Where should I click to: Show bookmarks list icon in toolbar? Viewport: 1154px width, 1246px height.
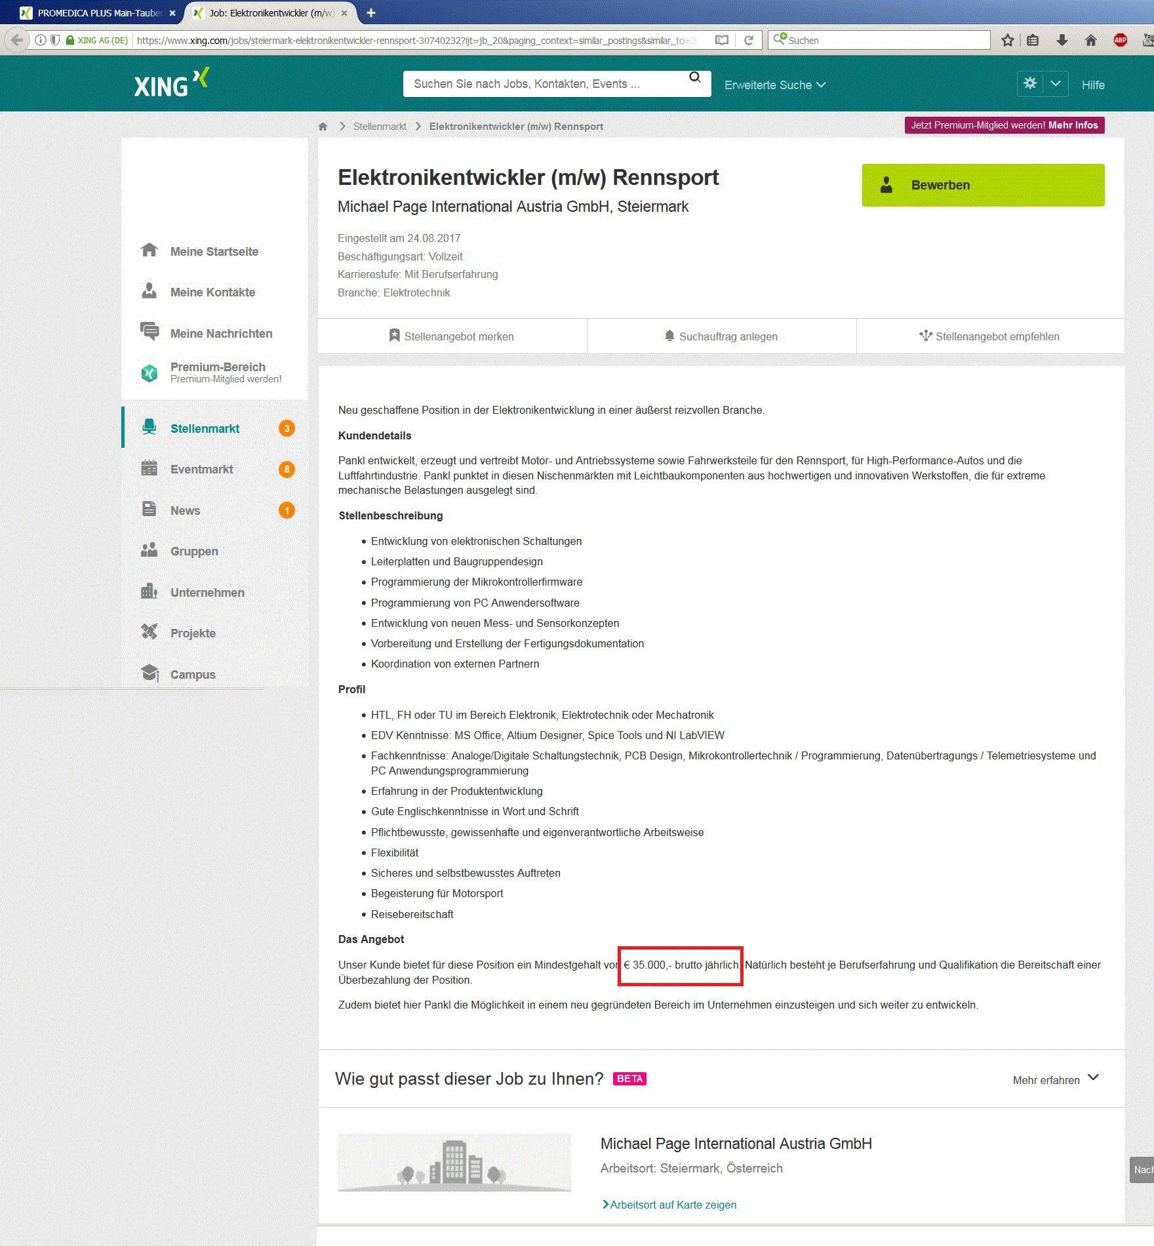(x=1033, y=40)
